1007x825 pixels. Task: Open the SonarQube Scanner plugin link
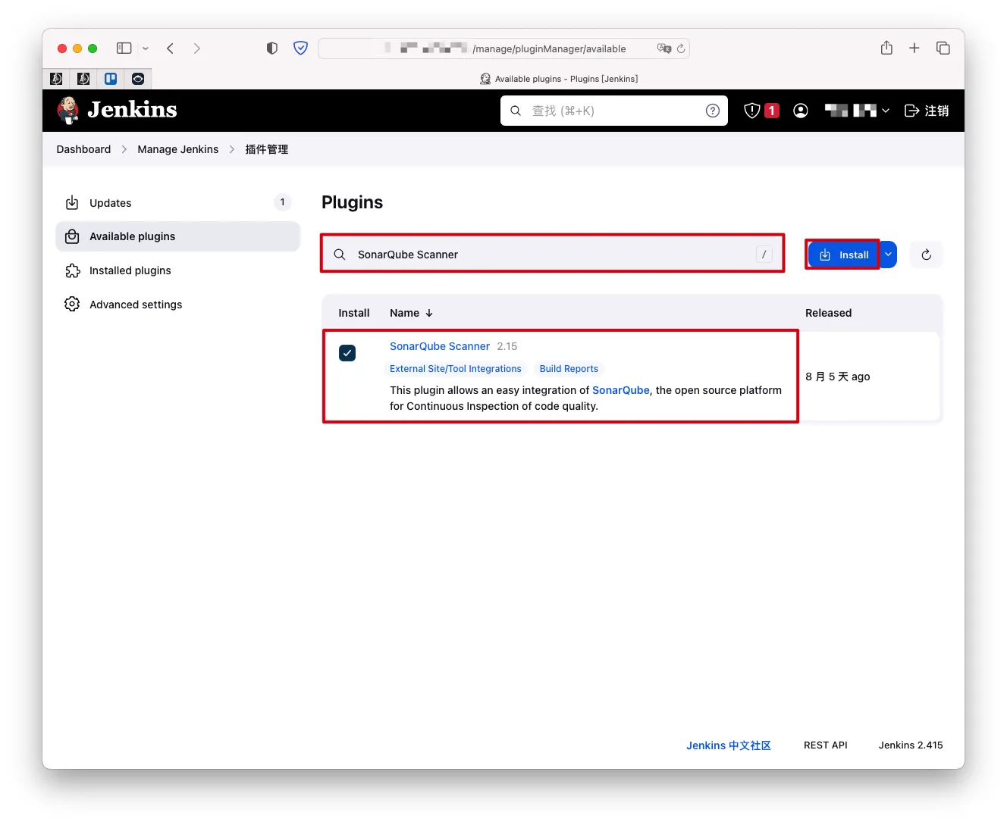point(440,346)
